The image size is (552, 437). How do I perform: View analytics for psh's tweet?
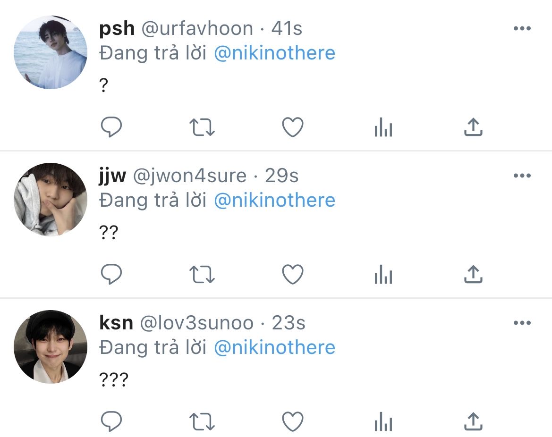tap(383, 126)
